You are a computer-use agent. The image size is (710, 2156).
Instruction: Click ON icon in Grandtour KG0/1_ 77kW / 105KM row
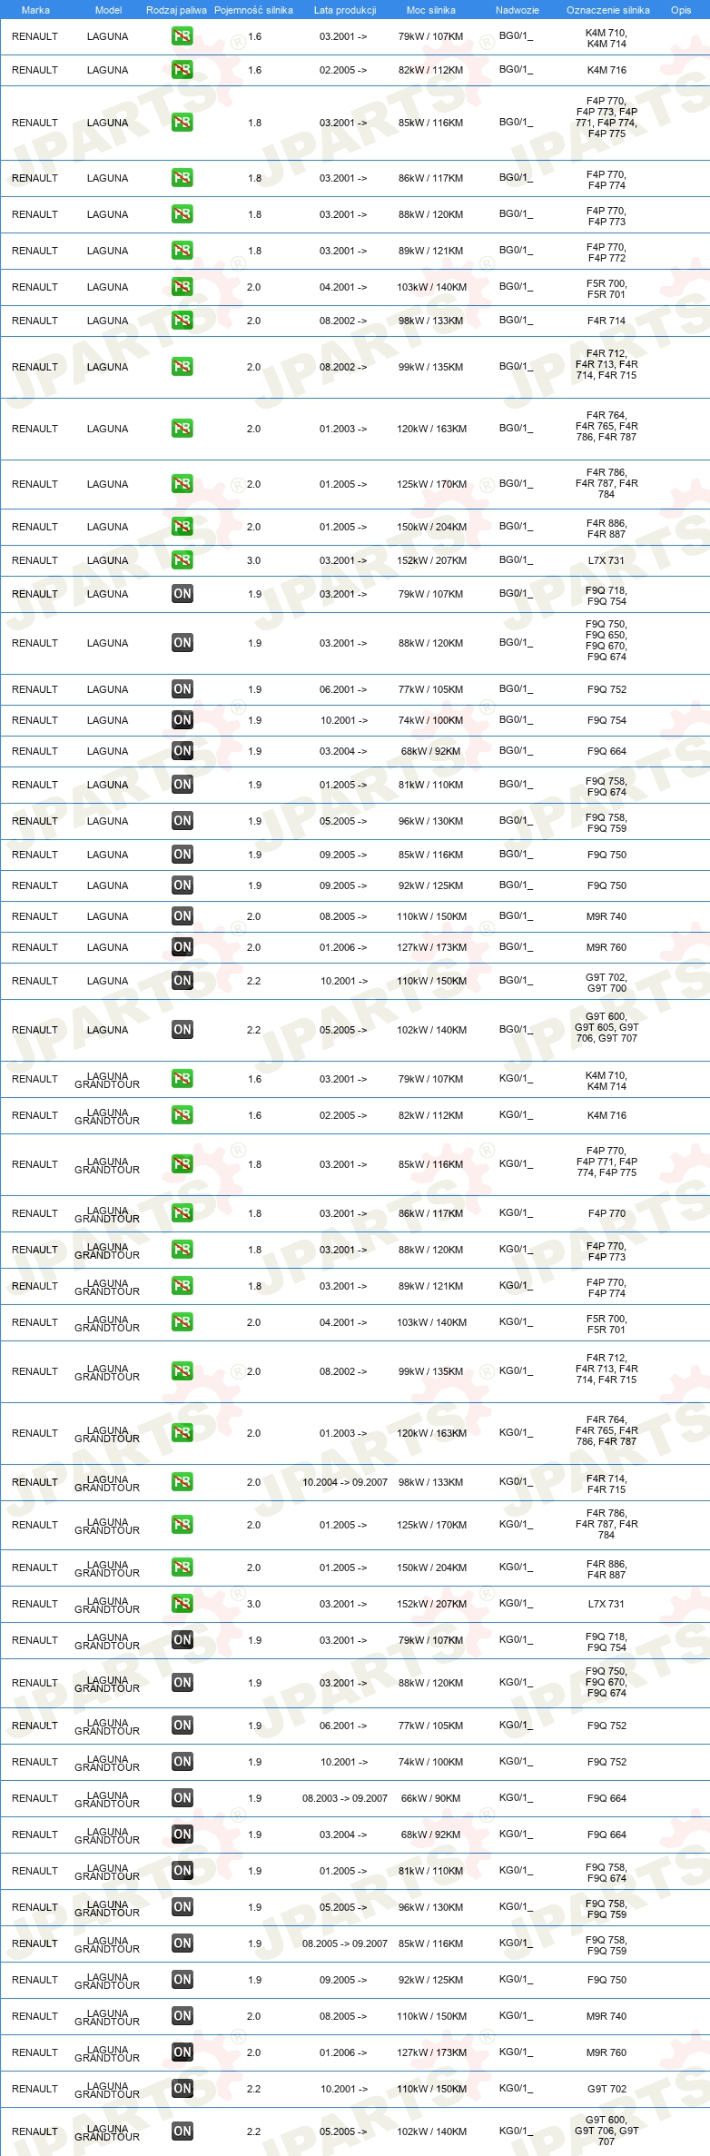[182, 1726]
